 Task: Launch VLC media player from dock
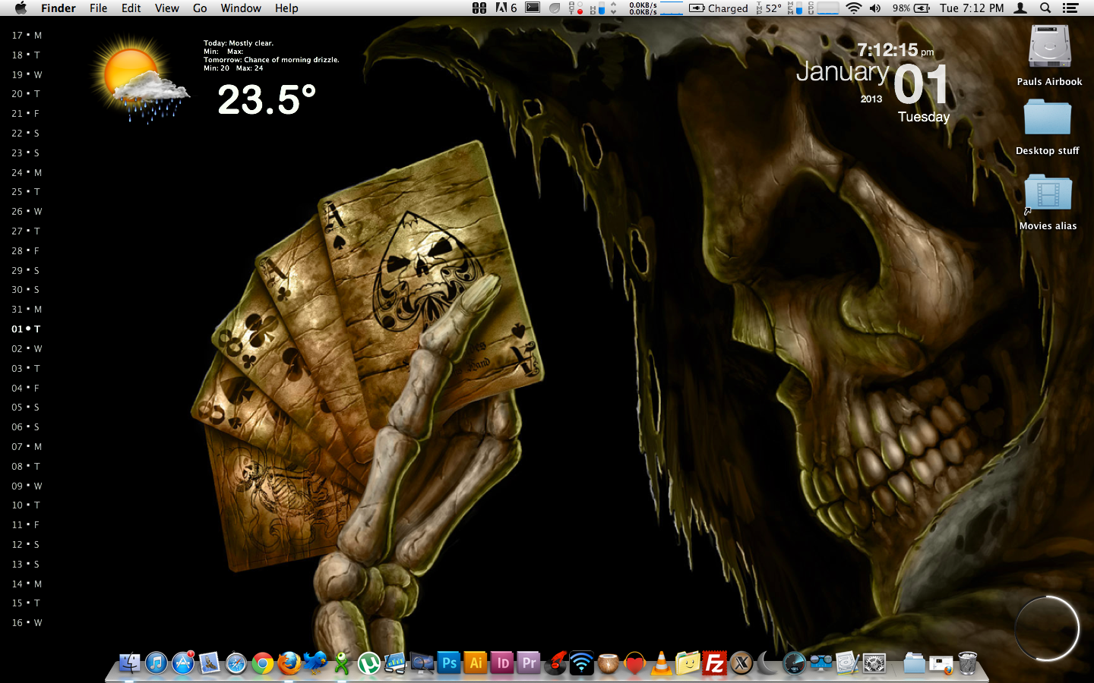pyautogui.click(x=662, y=663)
